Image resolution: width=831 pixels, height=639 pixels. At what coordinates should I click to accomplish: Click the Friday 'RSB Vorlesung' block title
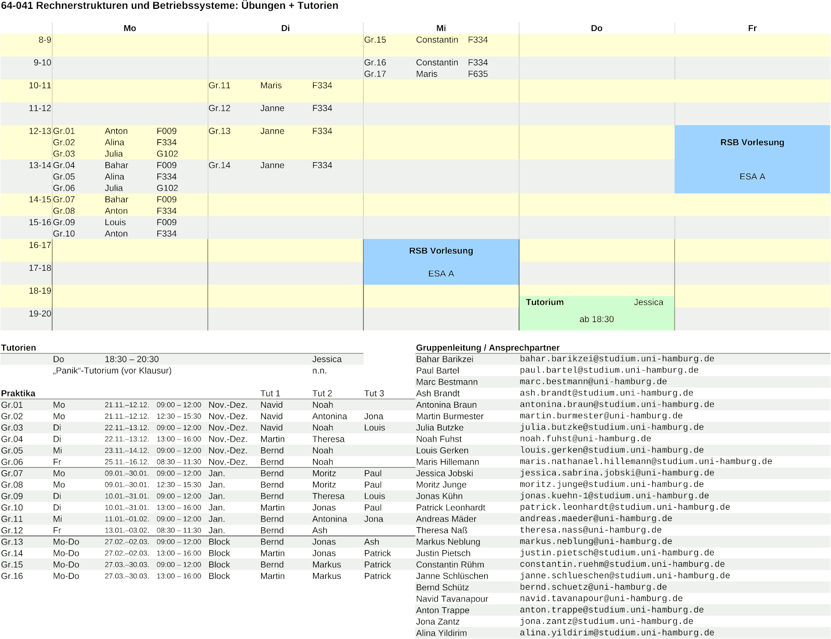(x=752, y=142)
